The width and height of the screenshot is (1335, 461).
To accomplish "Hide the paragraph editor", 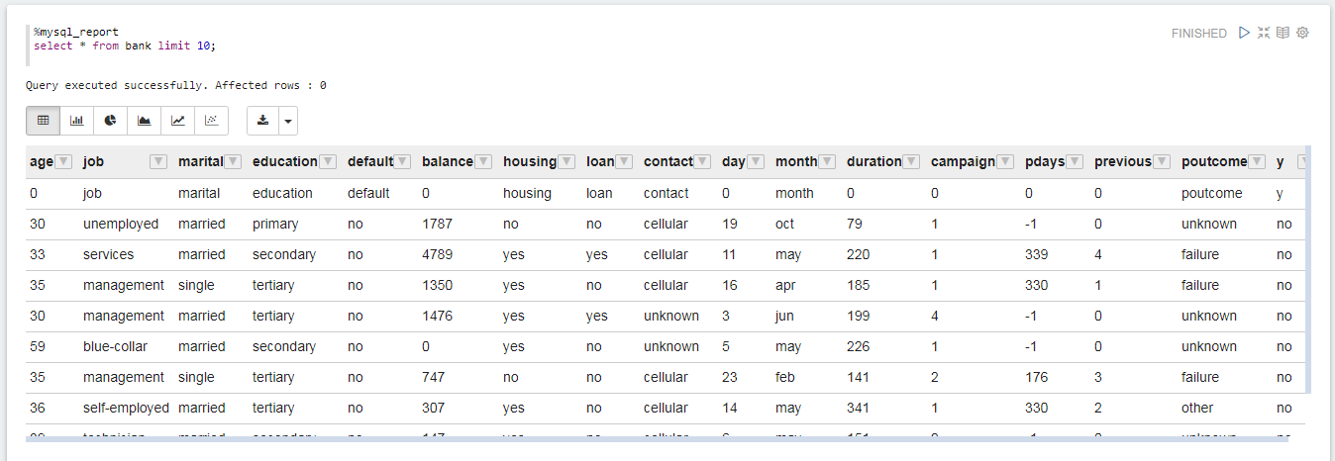I will 1264,33.
